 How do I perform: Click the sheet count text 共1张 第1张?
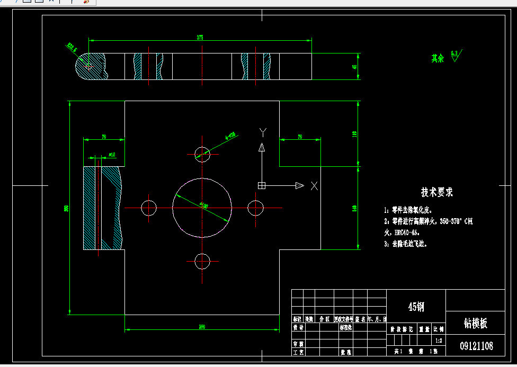coord(416,352)
